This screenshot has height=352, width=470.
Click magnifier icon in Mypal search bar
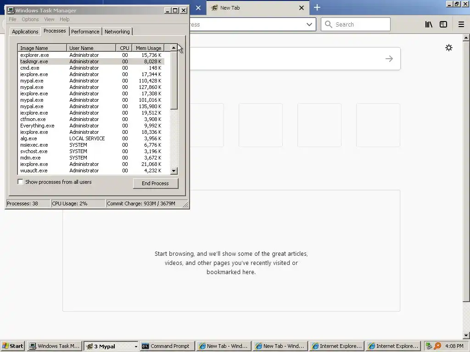tap(329, 25)
